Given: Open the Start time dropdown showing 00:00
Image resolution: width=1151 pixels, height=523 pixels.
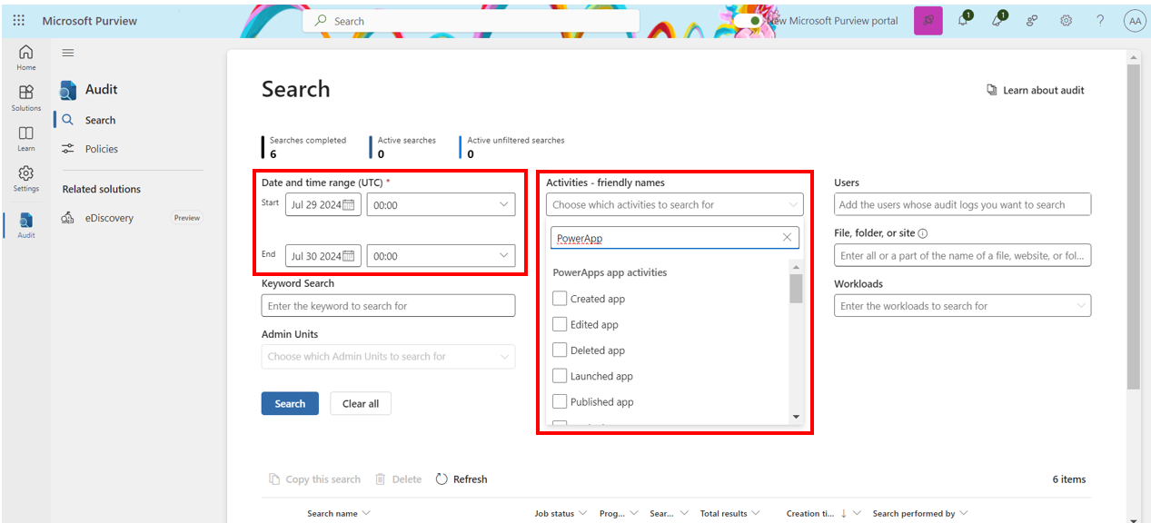Looking at the screenshot, I should click(x=441, y=204).
